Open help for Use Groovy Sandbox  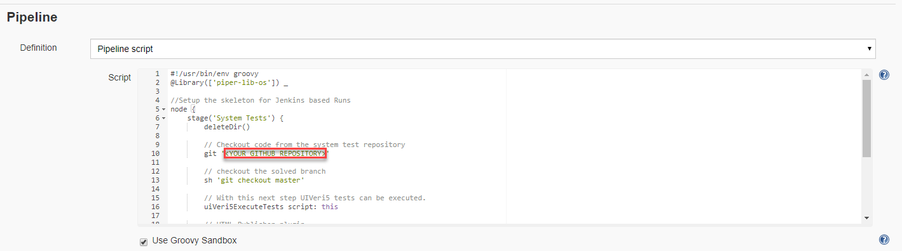coord(884,240)
